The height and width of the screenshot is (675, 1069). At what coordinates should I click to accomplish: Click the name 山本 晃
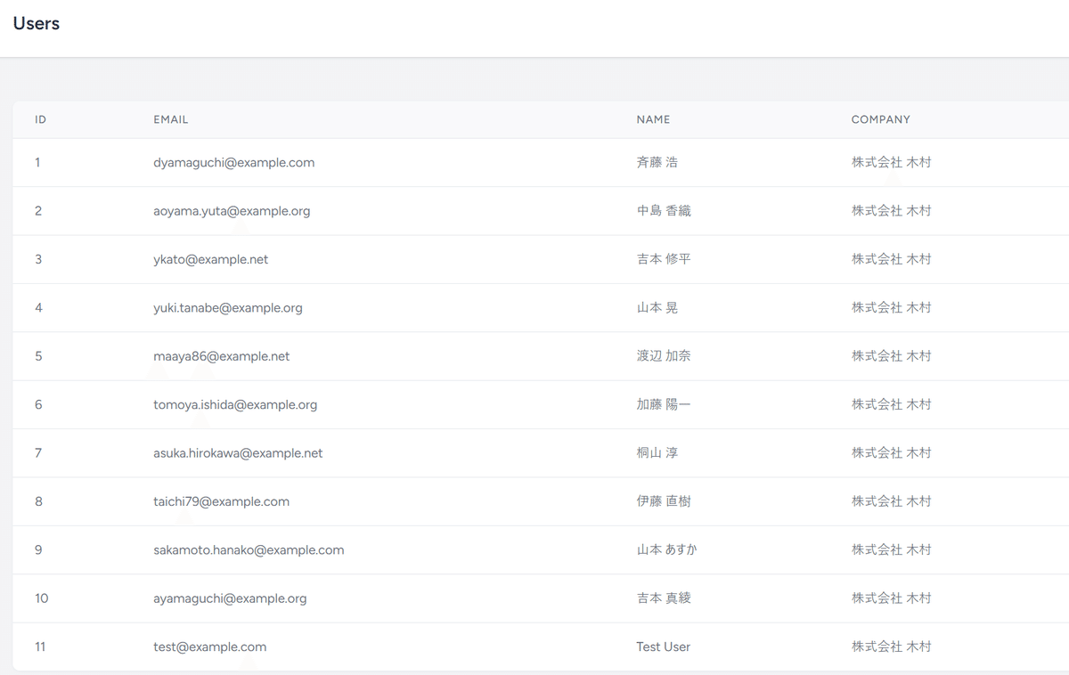(x=657, y=308)
